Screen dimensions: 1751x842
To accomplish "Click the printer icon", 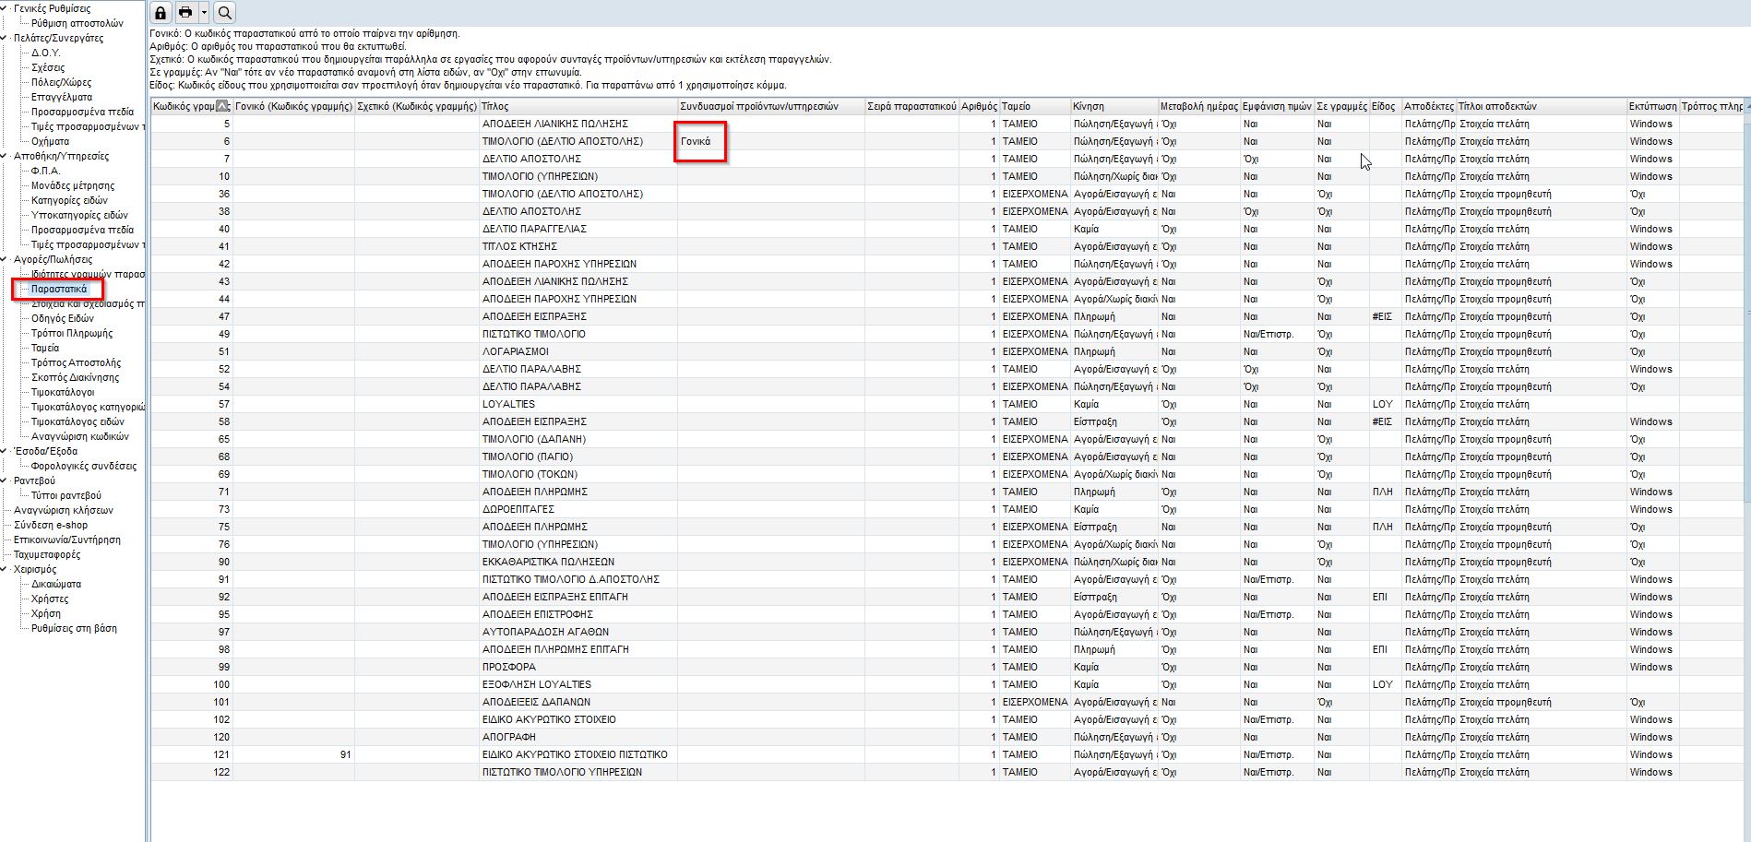I will (186, 13).
